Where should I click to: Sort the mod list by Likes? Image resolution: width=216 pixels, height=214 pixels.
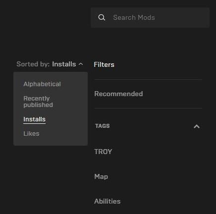click(31, 133)
